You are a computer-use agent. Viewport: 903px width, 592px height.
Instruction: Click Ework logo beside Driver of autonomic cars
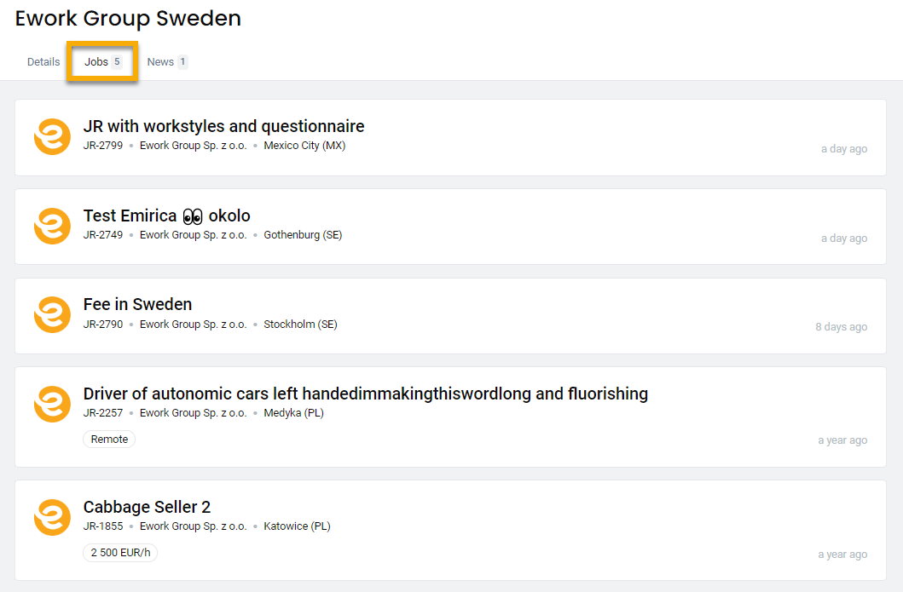click(52, 404)
